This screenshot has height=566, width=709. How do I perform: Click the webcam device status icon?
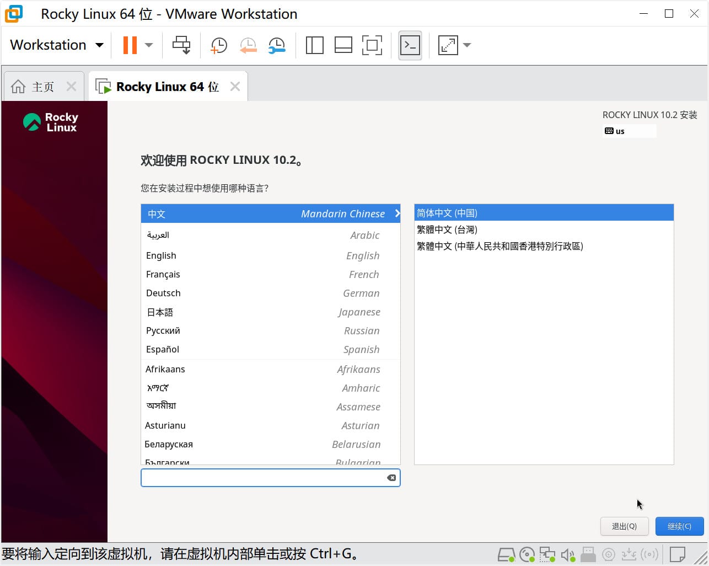click(x=609, y=554)
